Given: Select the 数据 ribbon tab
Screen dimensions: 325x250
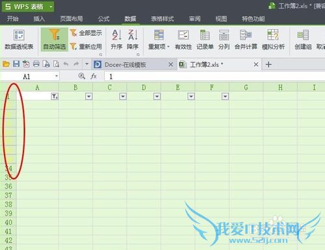Looking at the screenshot, I should tap(130, 19).
